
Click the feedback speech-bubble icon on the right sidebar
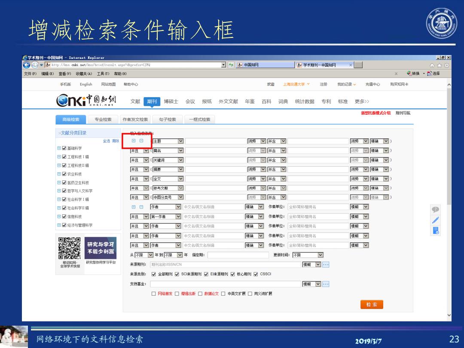[435, 210]
